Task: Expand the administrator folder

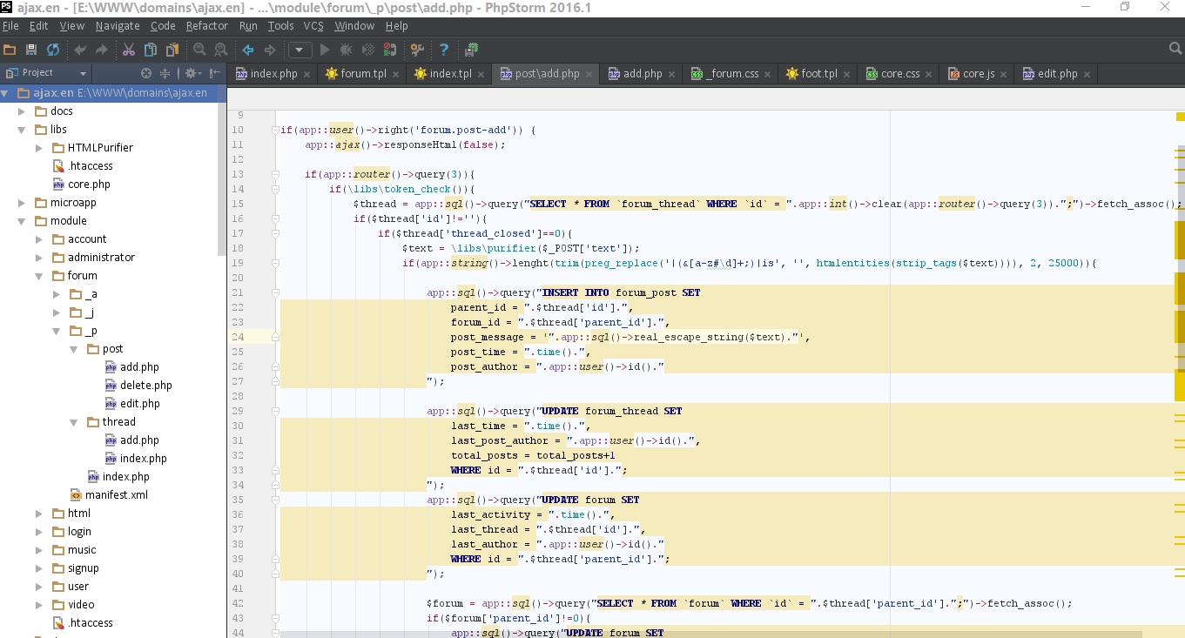Action: pos(38,258)
